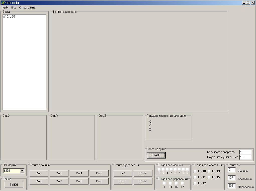Click the Пауза между шагом input field
The width and height of the screenshot is (256, 191).
point(245,157)
